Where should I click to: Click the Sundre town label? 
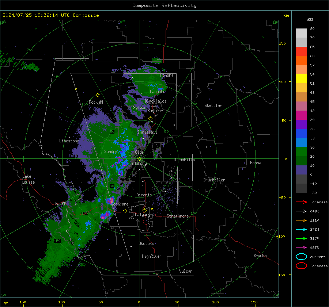(111, 151)
